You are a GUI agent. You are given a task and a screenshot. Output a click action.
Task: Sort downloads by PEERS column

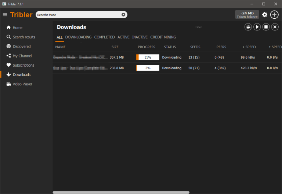tap(221, 47)
